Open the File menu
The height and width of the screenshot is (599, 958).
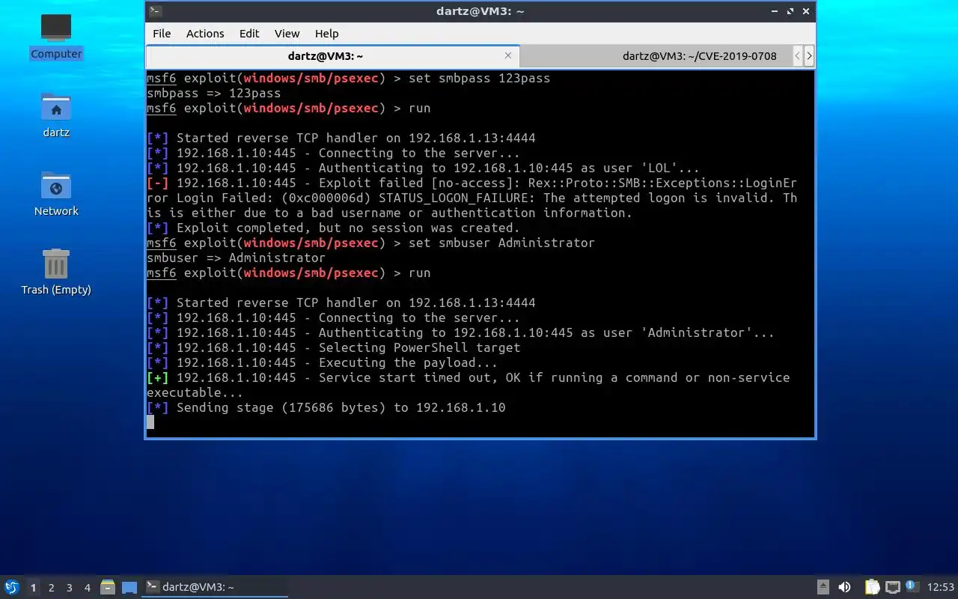click(x=162, y=34)
